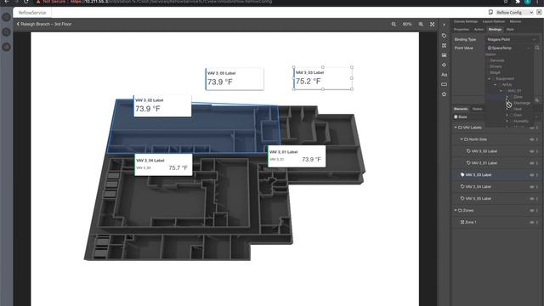544x306 pixels.
Task: Collapse the AHUs tree node
Action: 495,85
